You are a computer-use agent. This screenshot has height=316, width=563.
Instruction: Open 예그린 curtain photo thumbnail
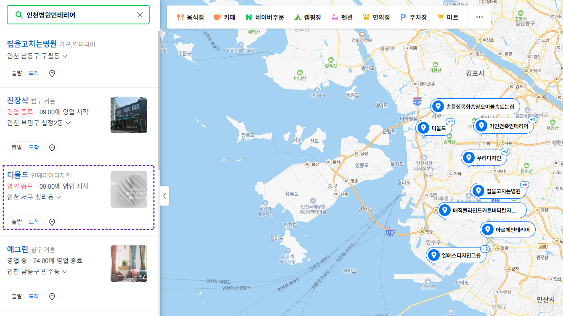129,263
